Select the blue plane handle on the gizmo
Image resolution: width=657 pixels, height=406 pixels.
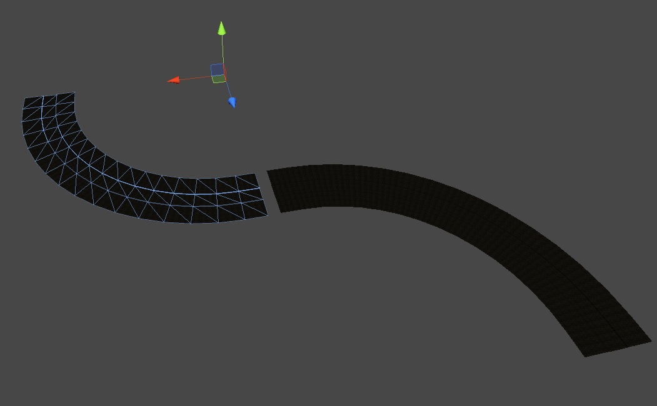[x=216, y=69]
